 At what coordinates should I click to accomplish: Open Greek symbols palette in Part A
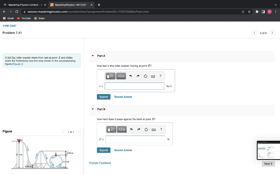pyautogui.click(x=121, y=76)
